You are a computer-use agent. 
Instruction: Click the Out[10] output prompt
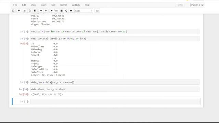pyautogui.click(x=24, y=94)
